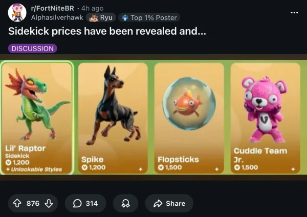
Task: Click the plus icon on Flopsticks card
Action: 217,169
